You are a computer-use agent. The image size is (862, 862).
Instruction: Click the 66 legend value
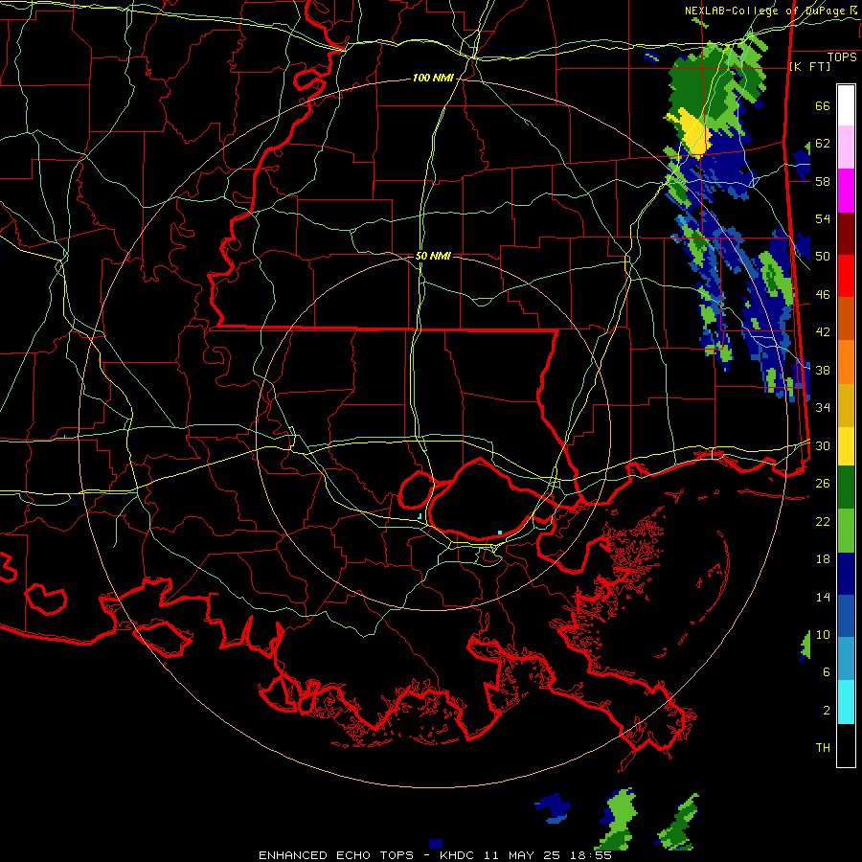click(823, 106)
